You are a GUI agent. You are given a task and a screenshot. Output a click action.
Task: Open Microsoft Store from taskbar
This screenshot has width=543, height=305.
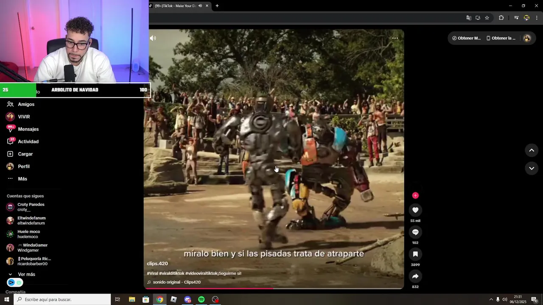coord(146,299)
